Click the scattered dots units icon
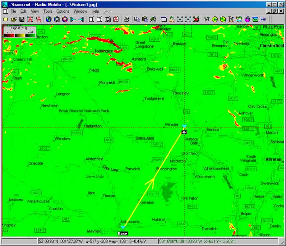This screenshot has width=286, height=246. click(188, 19)
